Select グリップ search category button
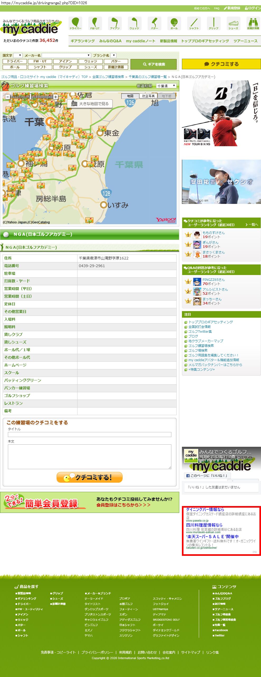 [x=65, y=67]
